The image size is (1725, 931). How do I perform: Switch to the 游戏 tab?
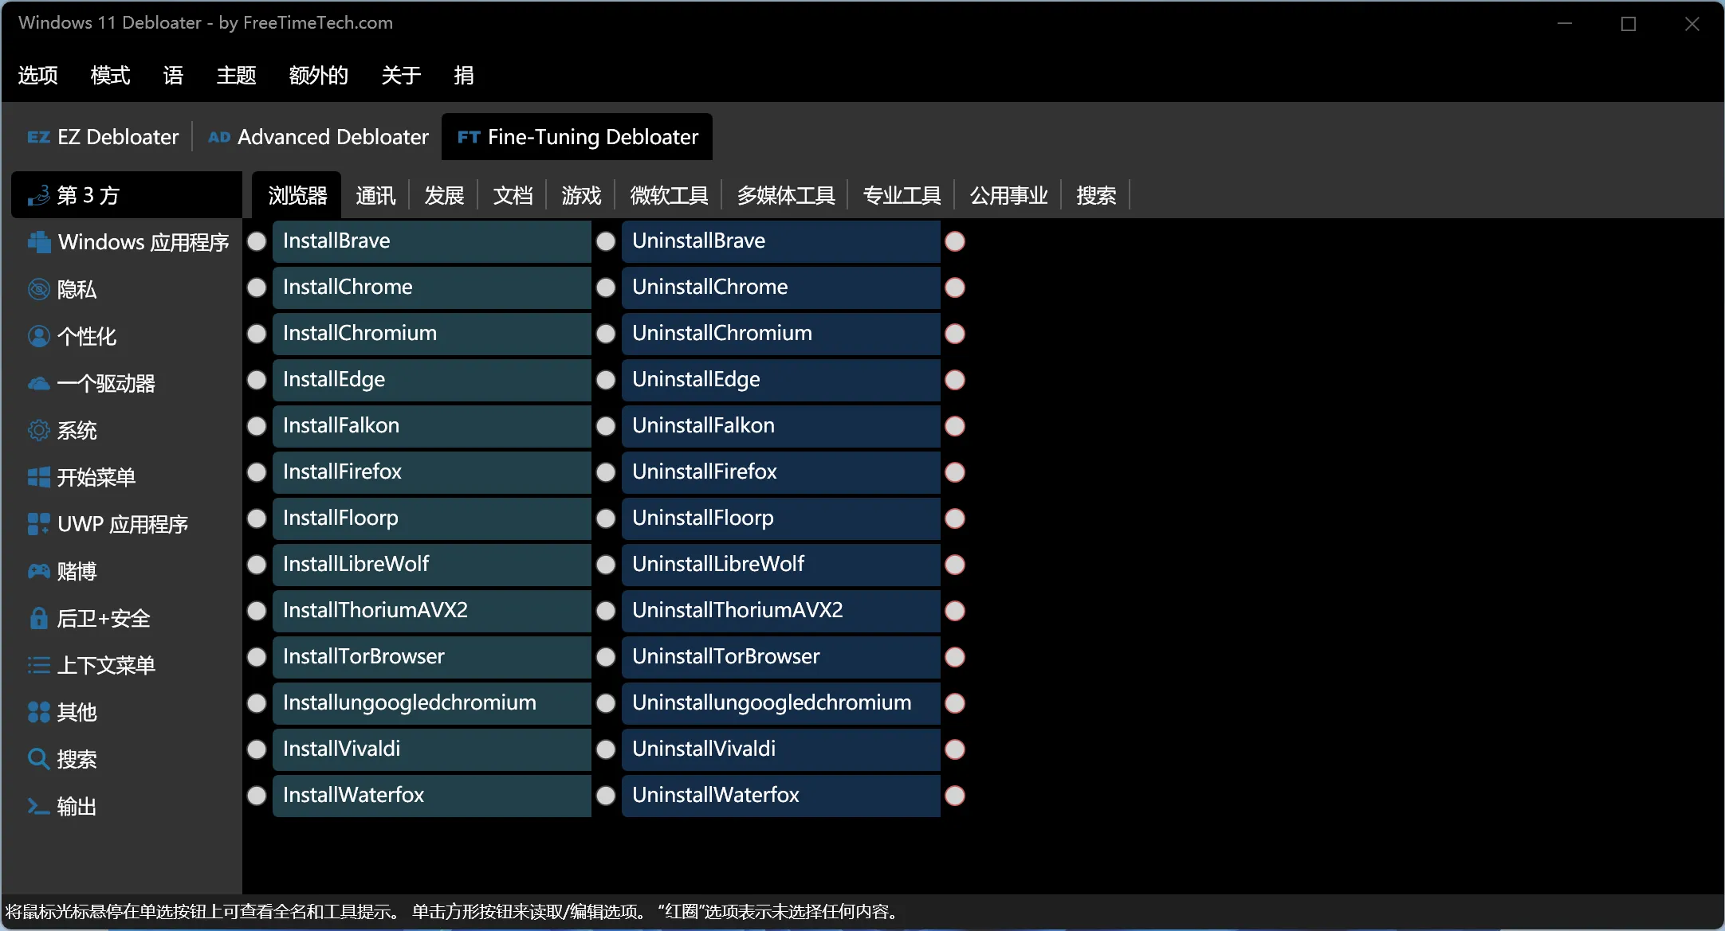(x=580, y=195)
